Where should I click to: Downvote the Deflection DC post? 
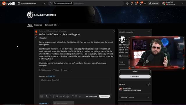point(36,37)
